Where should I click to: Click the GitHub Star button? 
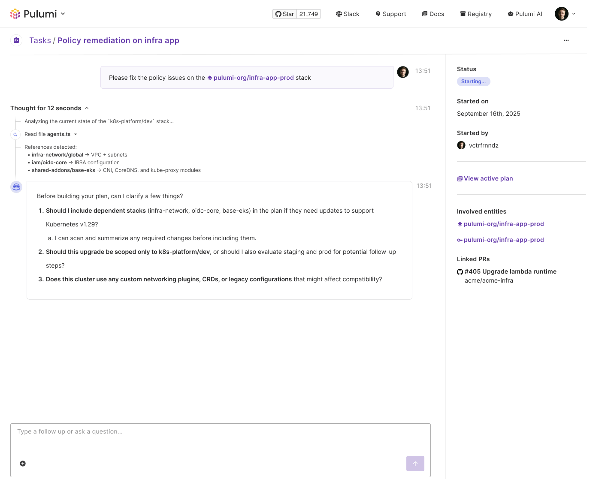pos(285,14)
